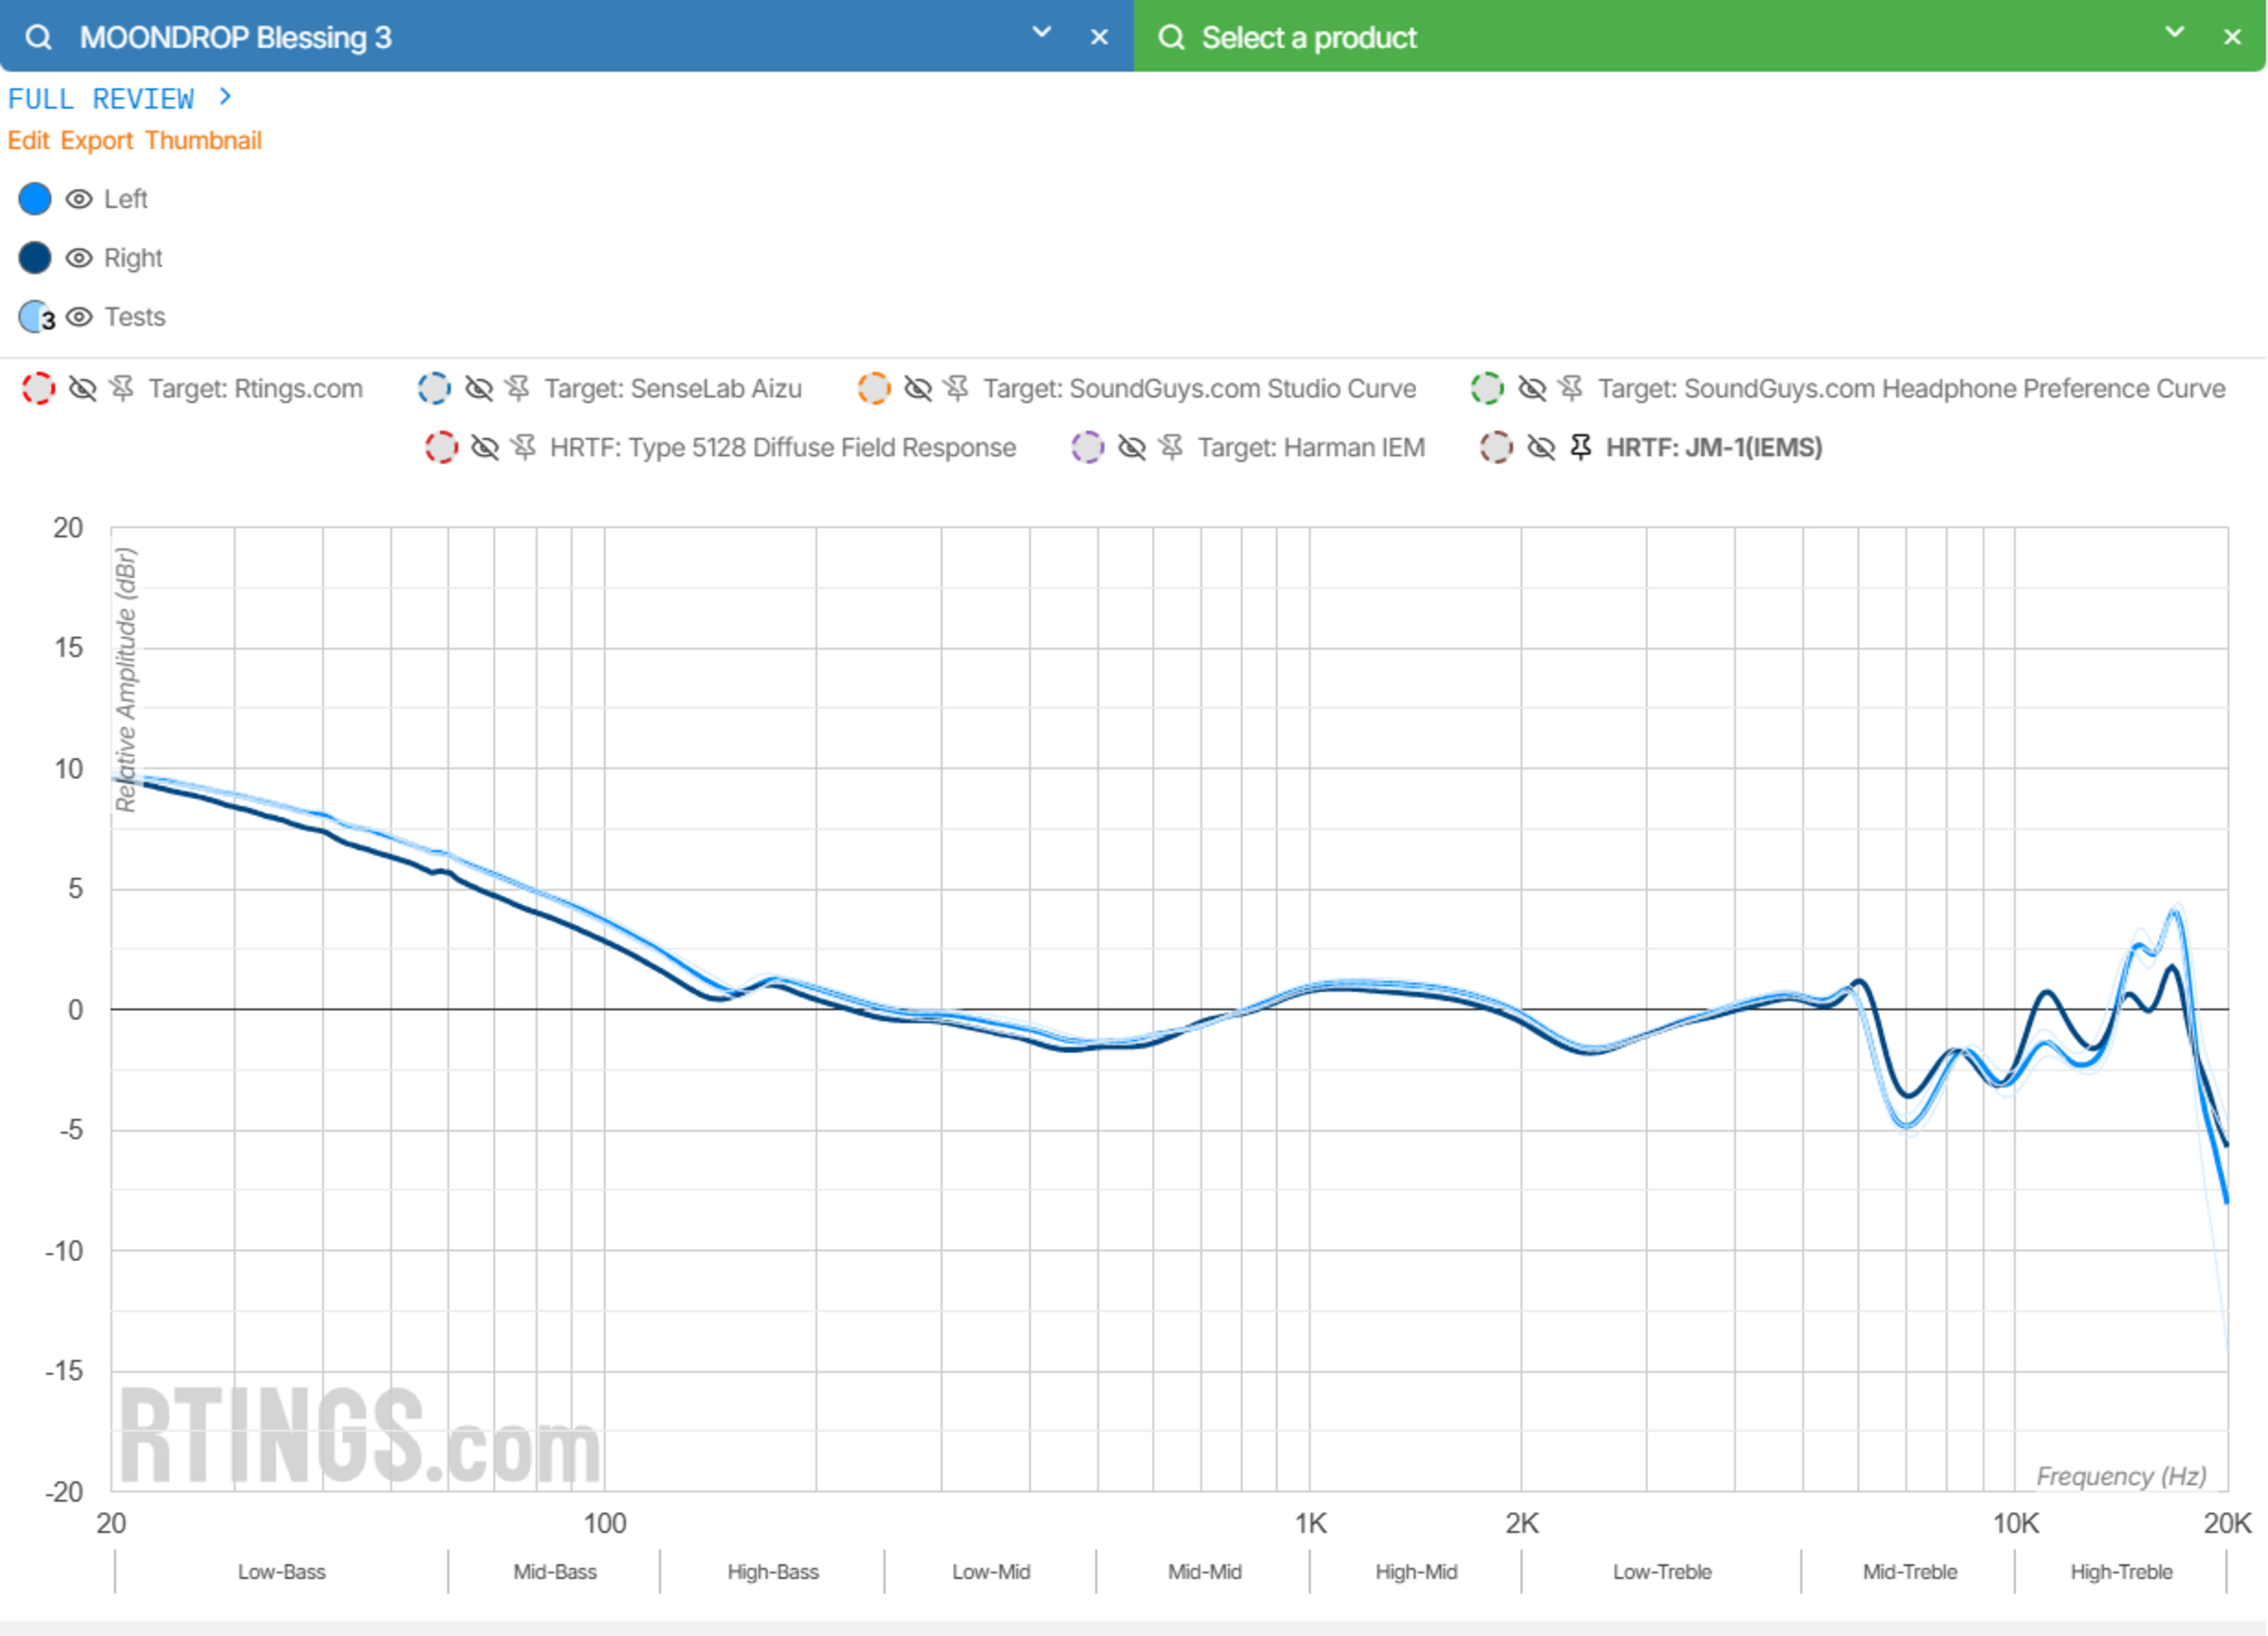
Task: Toggle visibility of Tests curves
Action: pos(79,317)
